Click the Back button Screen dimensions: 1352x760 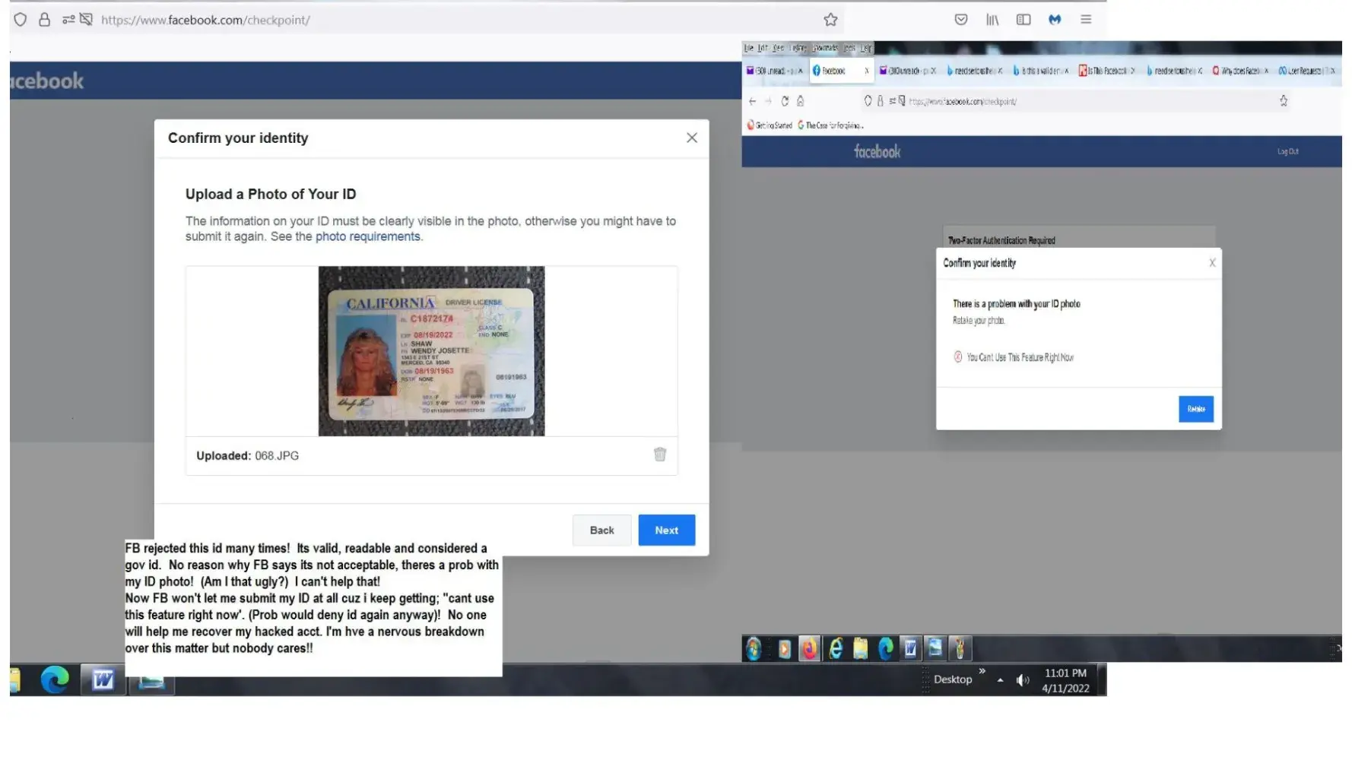tap(601, 530)
